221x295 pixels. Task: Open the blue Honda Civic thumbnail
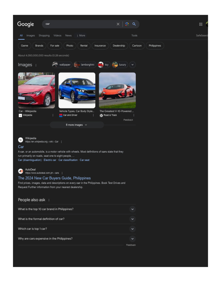point(77,90)
